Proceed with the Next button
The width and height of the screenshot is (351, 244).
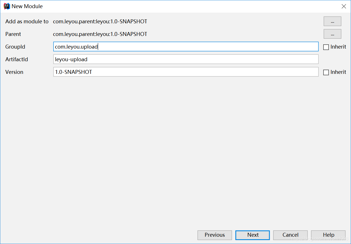pyautogui.click(x=253, y=235)
